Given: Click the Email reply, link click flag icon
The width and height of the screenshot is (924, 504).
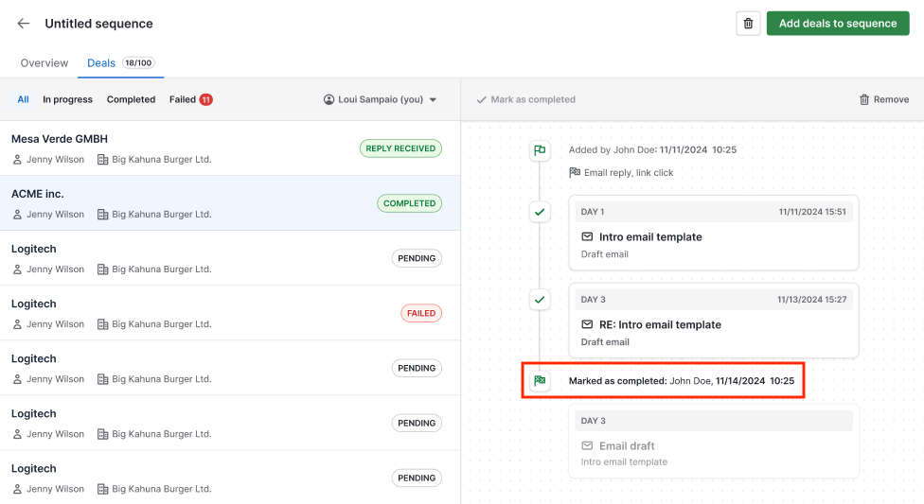Looking at the screenshot, I should coord(575,173).
